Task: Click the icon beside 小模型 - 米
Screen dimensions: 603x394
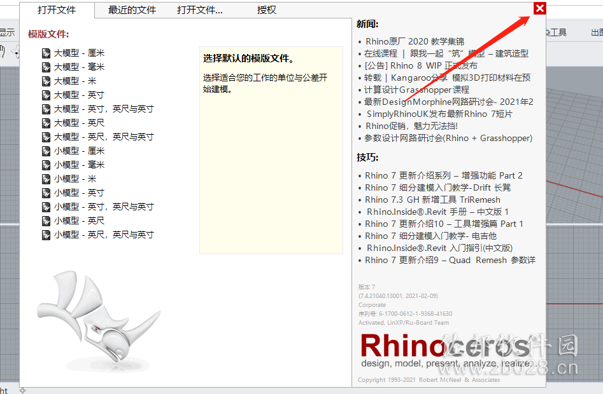Action: click(46, 179)
